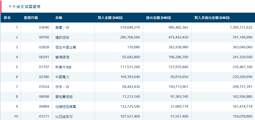The width and height of the screenshot is (255, 120).
Task: Select total amount 159,078,800
Action: (243, 116)
